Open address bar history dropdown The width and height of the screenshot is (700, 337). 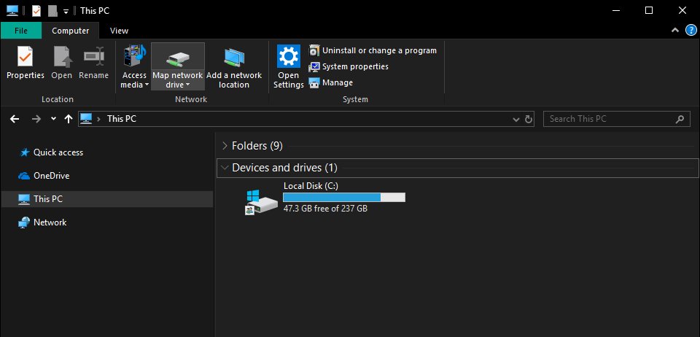point(516,119)
